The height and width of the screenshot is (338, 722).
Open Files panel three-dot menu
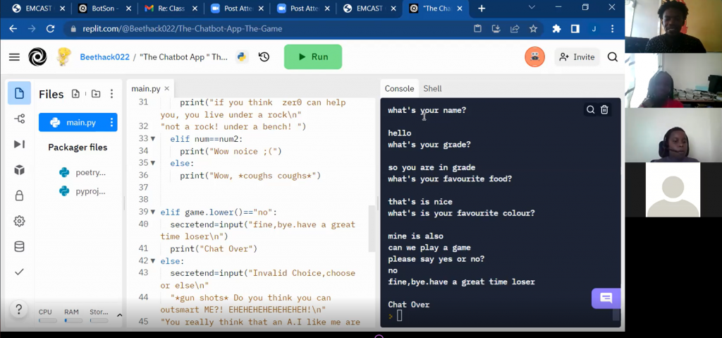click(111, 94)
